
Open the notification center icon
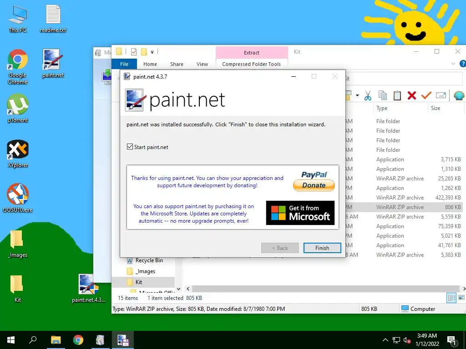pyautogui.click(x=452, y=340)
